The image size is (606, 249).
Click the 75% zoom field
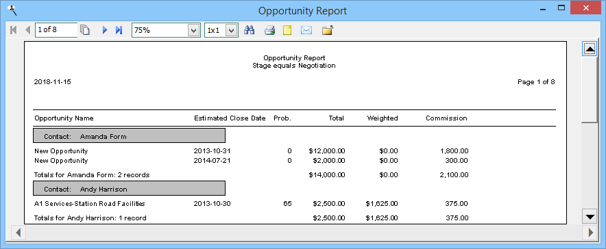tap(160, 30)
